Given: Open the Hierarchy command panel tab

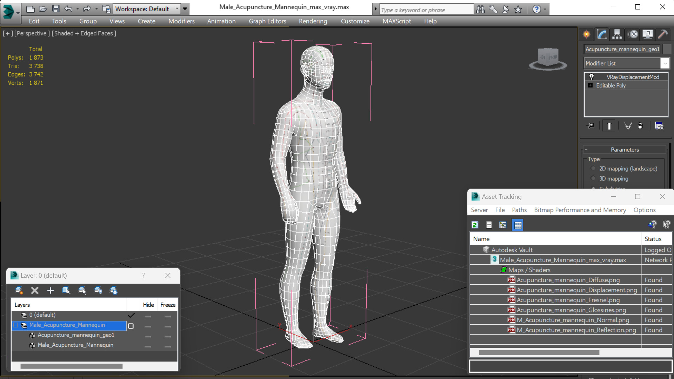Looking at the screenshot, I should point(617,34).
